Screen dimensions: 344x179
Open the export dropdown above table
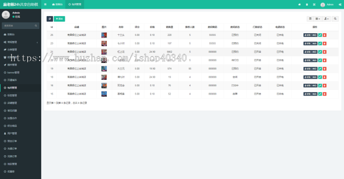click(x=326, y=19)
